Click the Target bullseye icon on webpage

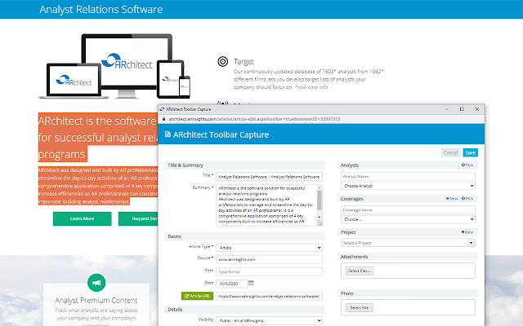point(223,62)
